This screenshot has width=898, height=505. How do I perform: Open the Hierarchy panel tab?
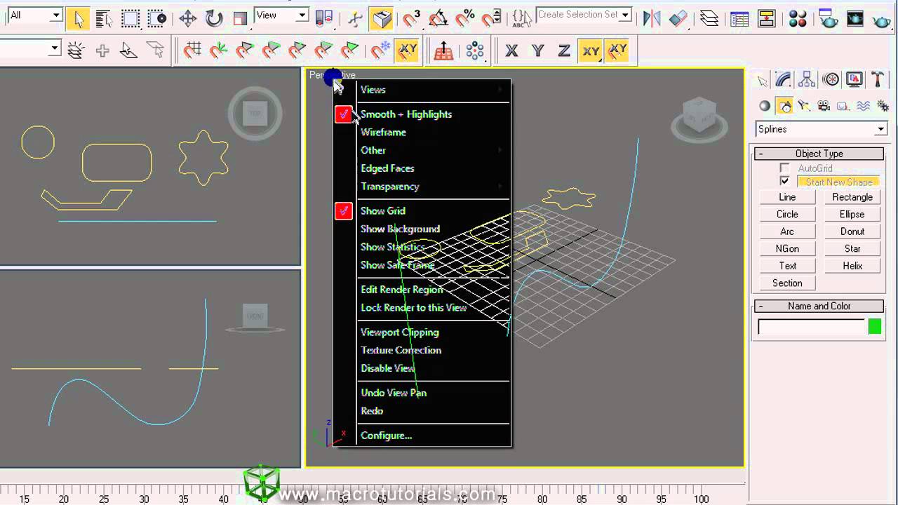pyautogui.click(x=807, y=80)
